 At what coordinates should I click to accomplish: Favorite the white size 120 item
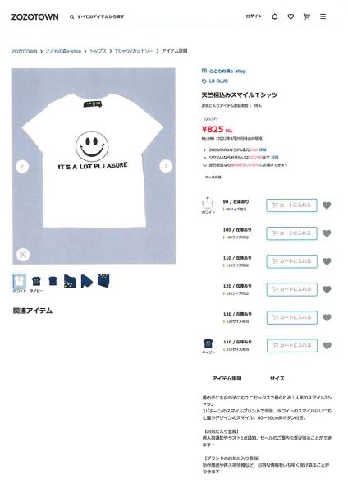(327, 289)
